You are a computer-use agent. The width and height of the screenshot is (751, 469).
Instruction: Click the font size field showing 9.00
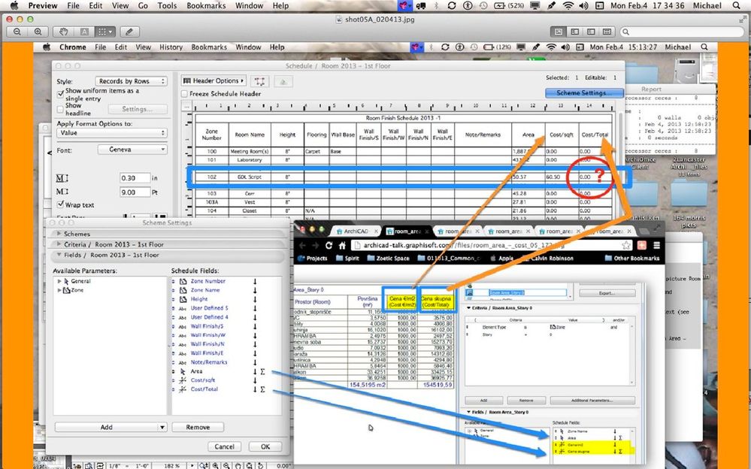[135, 192]
